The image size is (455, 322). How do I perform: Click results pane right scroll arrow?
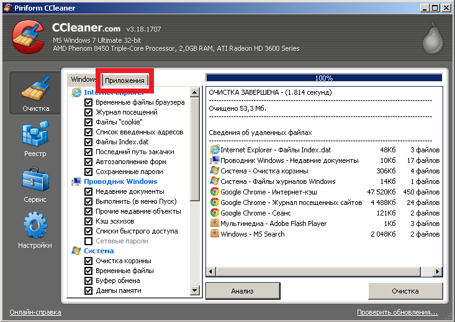438,272
